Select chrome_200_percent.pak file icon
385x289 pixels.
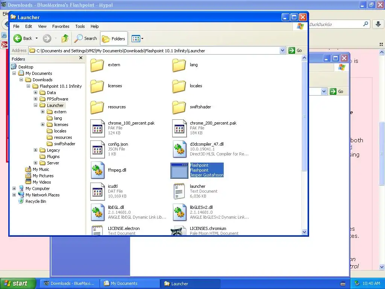pos(179,128)
